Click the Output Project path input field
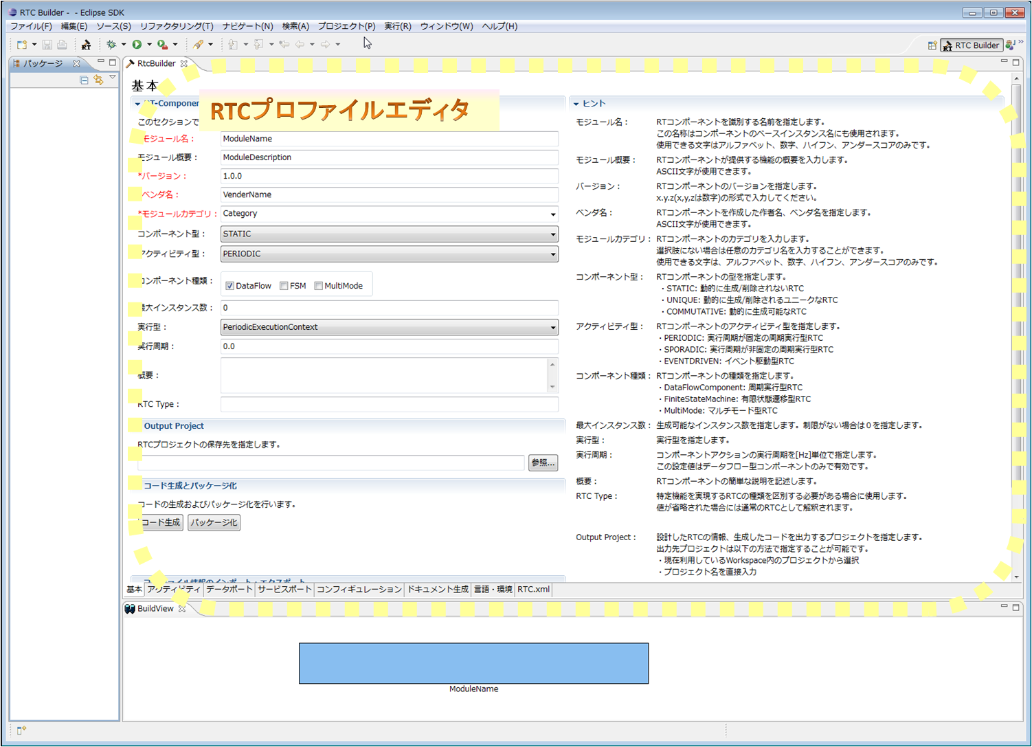 [331, 462]
